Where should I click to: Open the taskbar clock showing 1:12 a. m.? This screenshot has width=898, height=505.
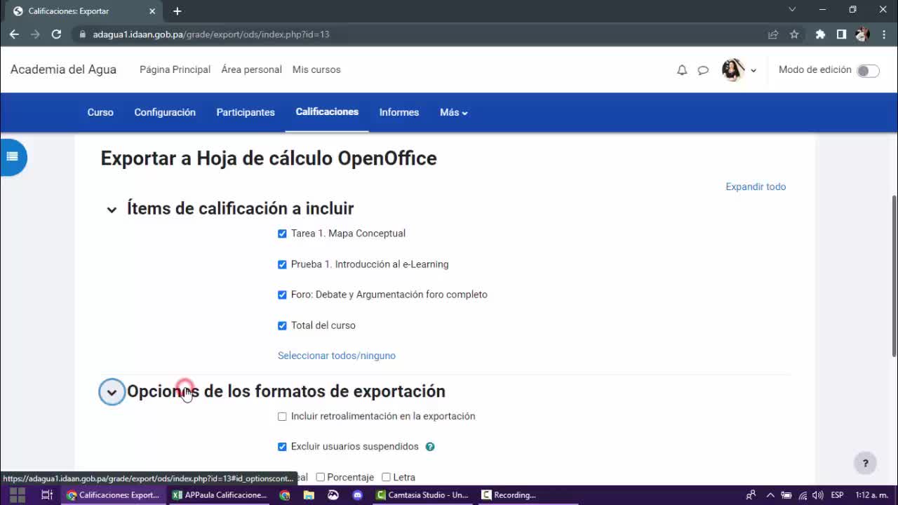click(x=872, y=495)
